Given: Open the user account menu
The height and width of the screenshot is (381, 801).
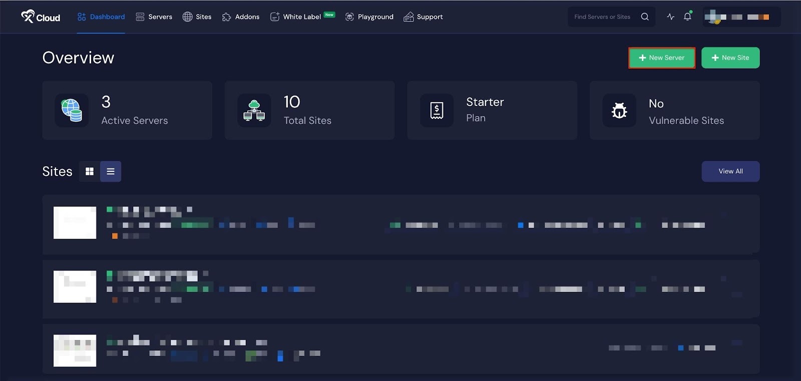Looking at the screenshot, I should (x=741, y=17).
